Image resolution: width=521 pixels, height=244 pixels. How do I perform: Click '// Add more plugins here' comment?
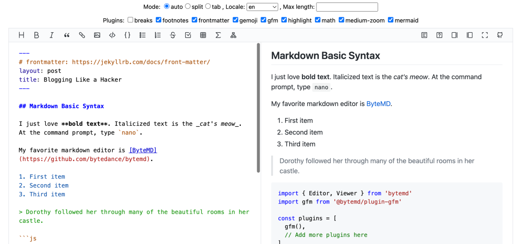pyautogui.click(x=326, y=235)
